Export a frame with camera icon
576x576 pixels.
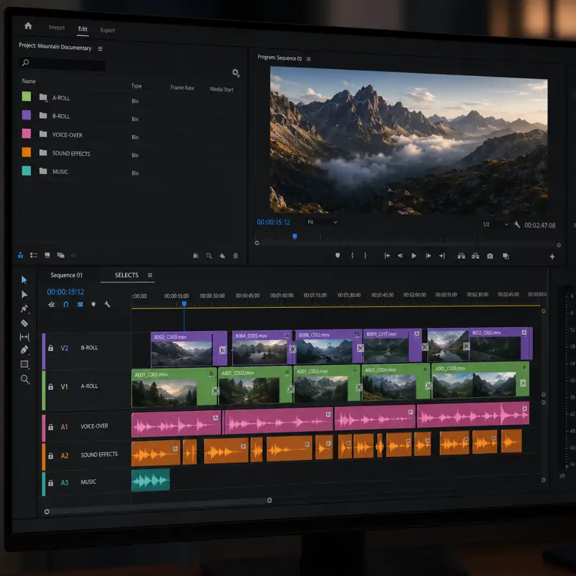490,256
